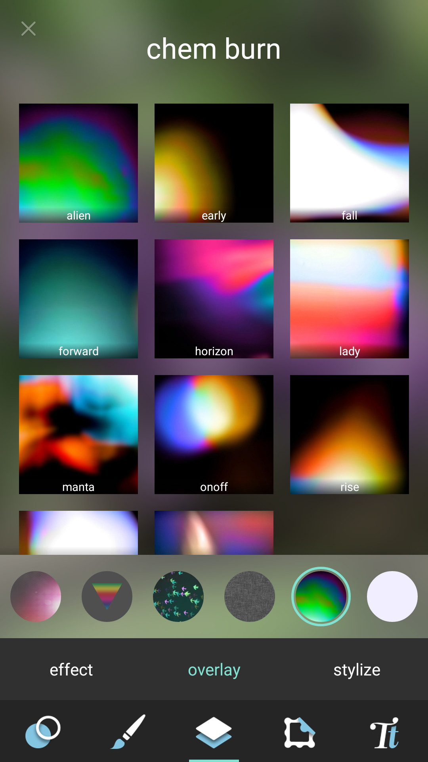The image size is (428, 762).
Task: Open the crop and transform tool
Action: click(x=300, y=732)
